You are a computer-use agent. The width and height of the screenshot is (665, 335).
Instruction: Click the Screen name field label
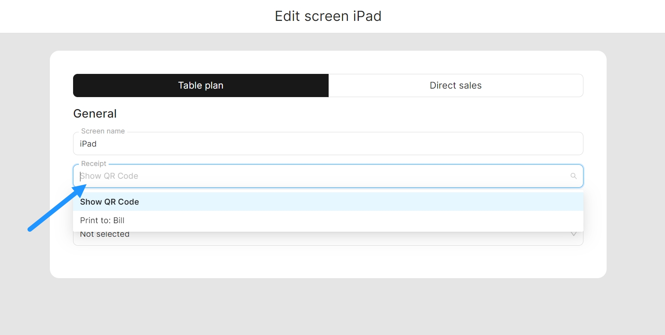[x=103, y=131]
